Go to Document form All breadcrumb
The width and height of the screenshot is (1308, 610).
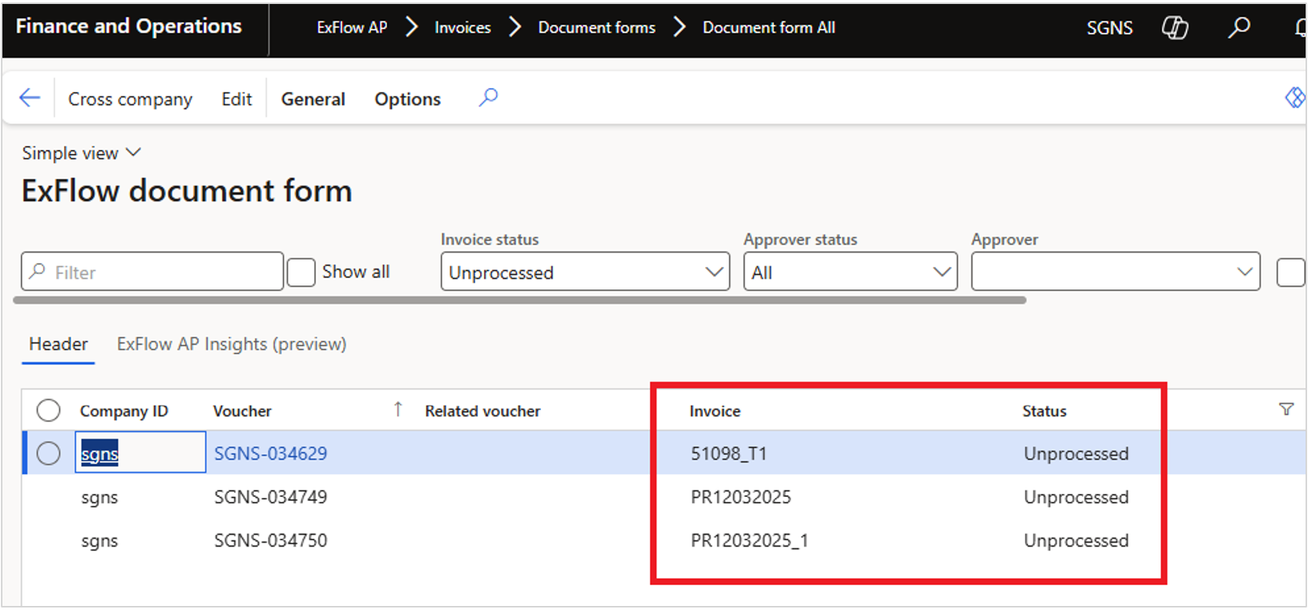(x=769, y=27)
